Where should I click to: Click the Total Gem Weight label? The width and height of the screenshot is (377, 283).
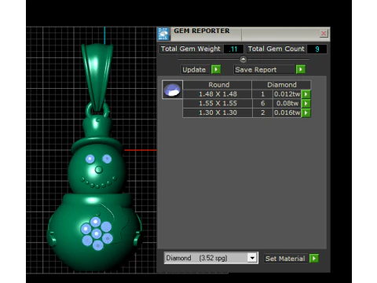[x=191, y=49]
